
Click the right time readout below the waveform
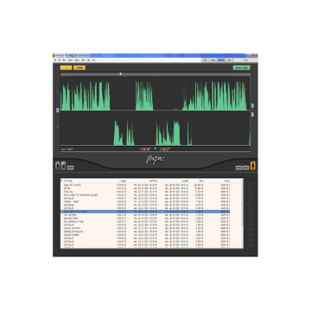pos(165,149)
